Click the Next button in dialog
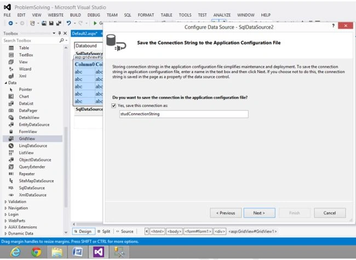Viewport: 356px width, 260px height. pyautogui.click(x=259, y=213)
